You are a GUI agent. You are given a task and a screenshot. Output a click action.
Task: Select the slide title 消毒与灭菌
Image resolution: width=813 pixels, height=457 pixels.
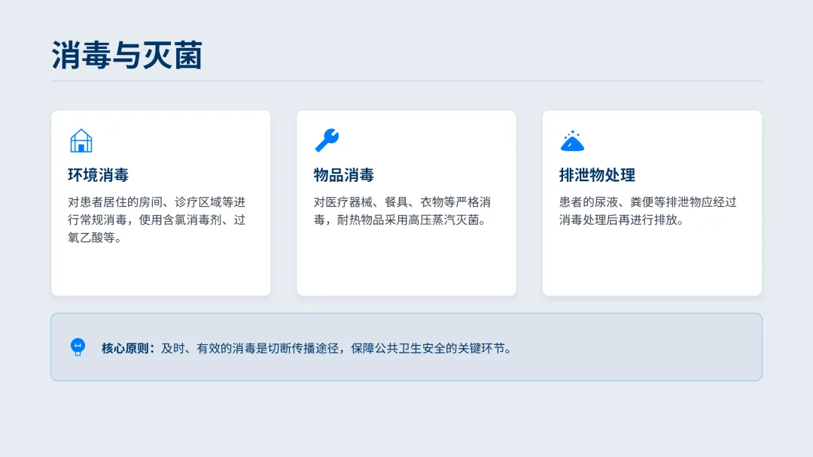point(127,55)
